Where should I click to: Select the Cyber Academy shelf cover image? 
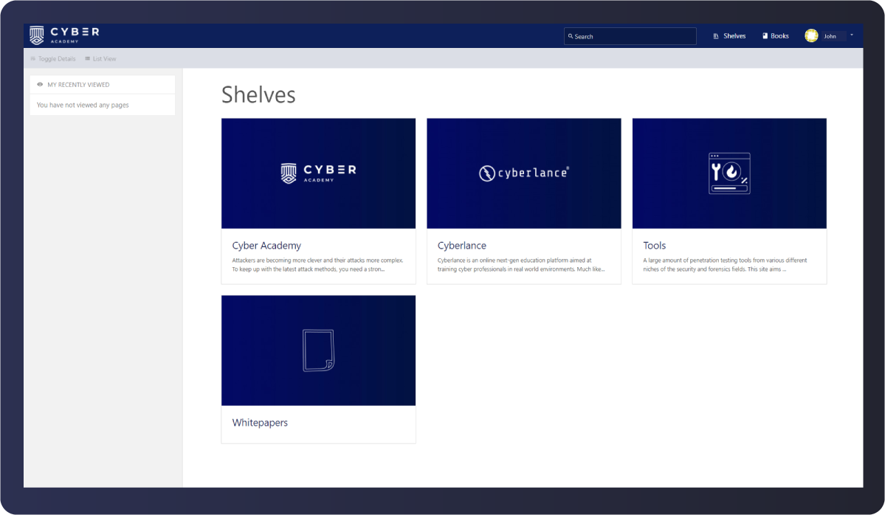point(318,173)
